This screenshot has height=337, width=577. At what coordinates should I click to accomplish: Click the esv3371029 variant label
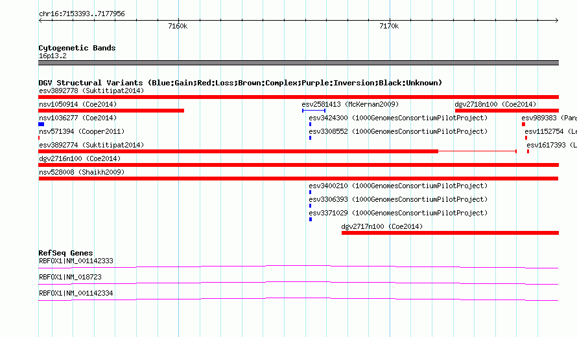click(x=398, y=213)
